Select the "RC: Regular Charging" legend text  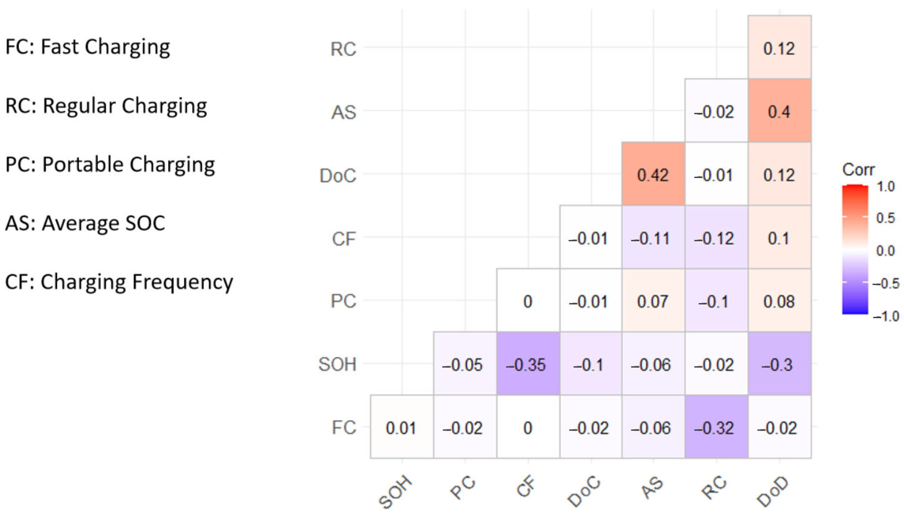(x=106, y=106)
